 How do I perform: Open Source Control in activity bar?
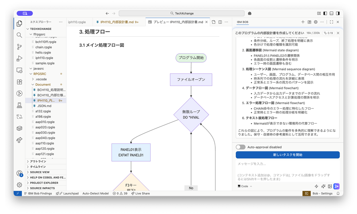pyautogui.click(x=19, y=47)
